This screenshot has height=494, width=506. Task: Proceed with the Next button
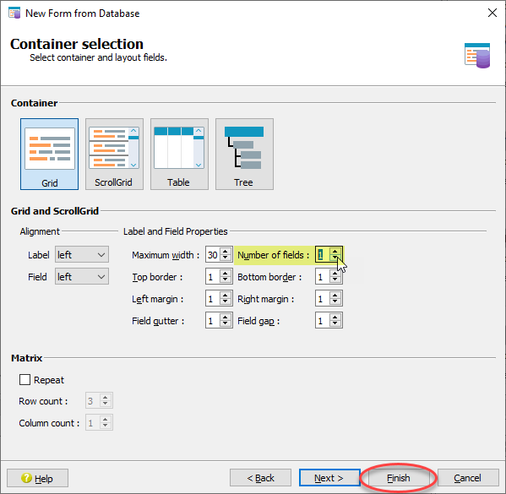pos(329,478)
